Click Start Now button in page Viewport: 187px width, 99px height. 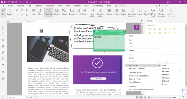coord(98,79)
